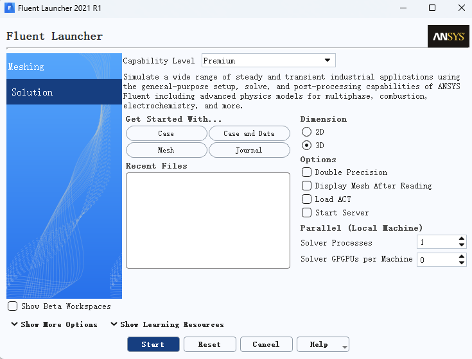The width and height of the screenshot is (472, 359).
Task: Click the Case button
Action: [166, 133]
